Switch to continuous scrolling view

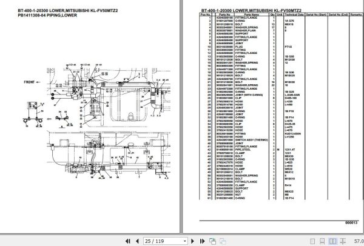point(322,241)
